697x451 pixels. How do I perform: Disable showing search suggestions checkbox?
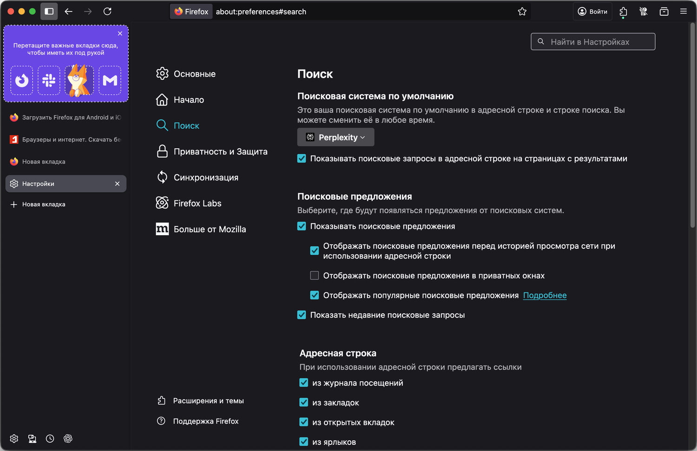(302, 226)
